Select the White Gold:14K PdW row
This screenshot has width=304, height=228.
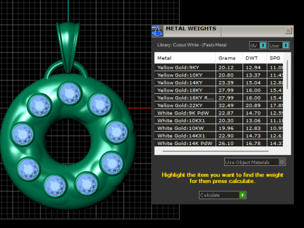click(x=218, y=143)
